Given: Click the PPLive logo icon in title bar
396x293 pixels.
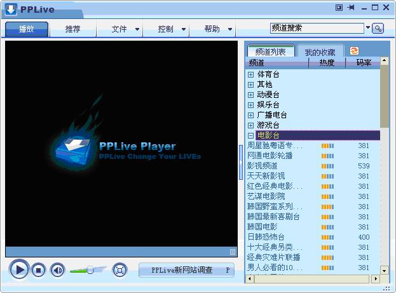Looking at the screenshot, I should (x=11, y=10).
